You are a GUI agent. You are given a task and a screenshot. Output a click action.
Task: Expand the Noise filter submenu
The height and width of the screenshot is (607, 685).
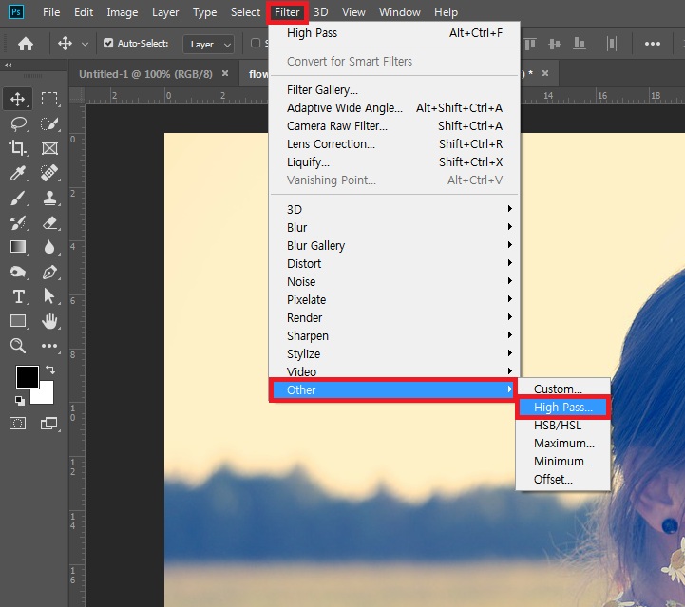[x=394, y=282]
